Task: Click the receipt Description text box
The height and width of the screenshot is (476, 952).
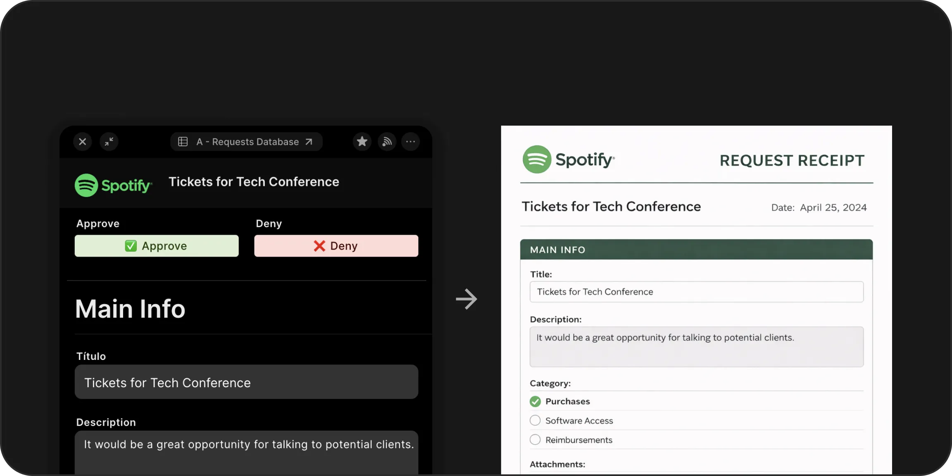Action: [696, 347]
